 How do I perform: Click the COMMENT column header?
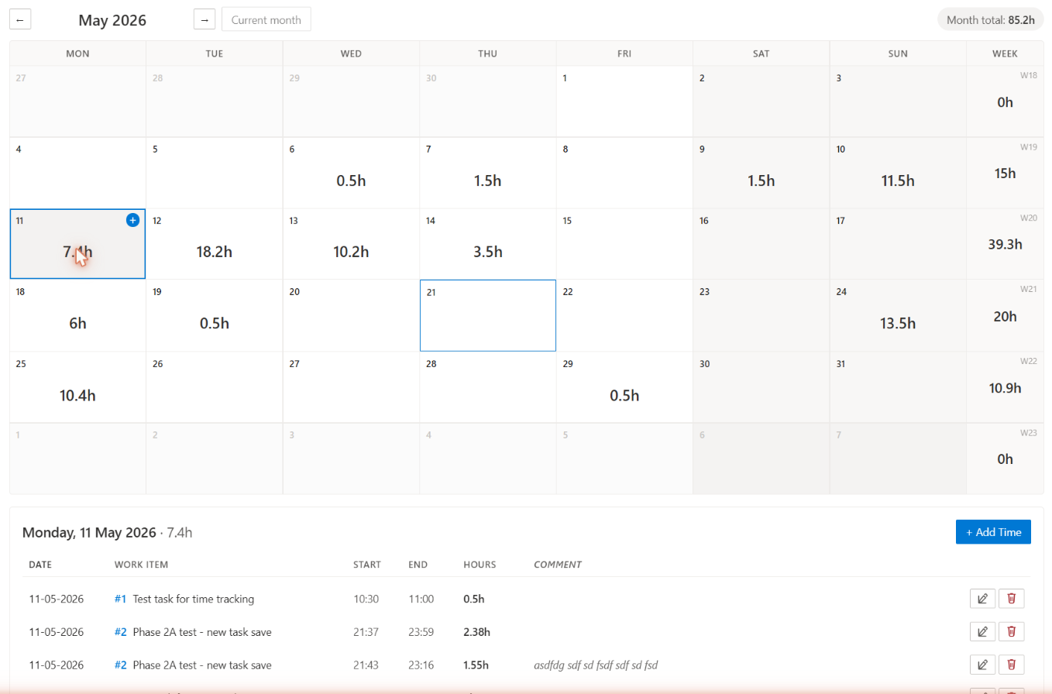pos(558,565)
